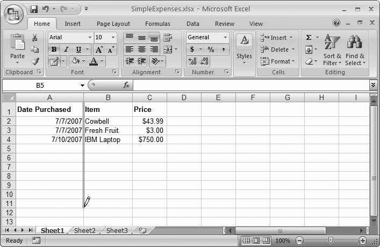This screenshot has width=380, height=247.
Task: Switch to the Insert ribbon tab
Action: [x=73, y=24]
